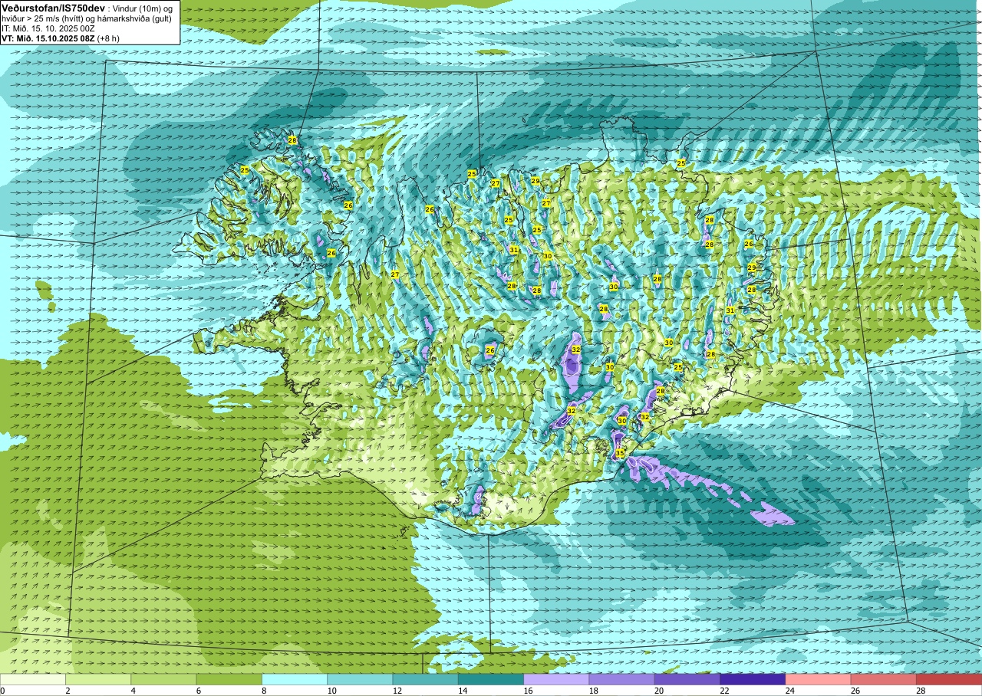Click the Veðurstofan/IS750dev title text
The image size is (982, 696).
click(x=54, y=7)
